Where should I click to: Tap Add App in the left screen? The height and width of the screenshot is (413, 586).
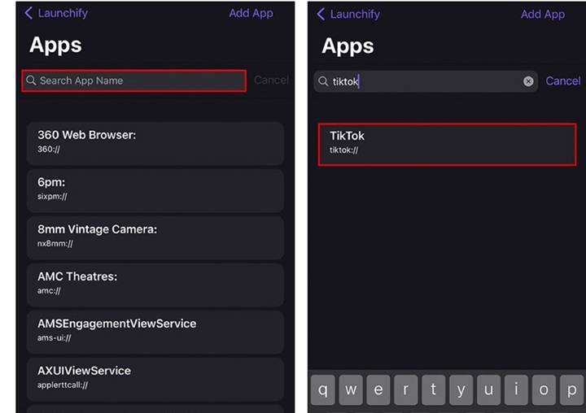[x=251, y=13]
